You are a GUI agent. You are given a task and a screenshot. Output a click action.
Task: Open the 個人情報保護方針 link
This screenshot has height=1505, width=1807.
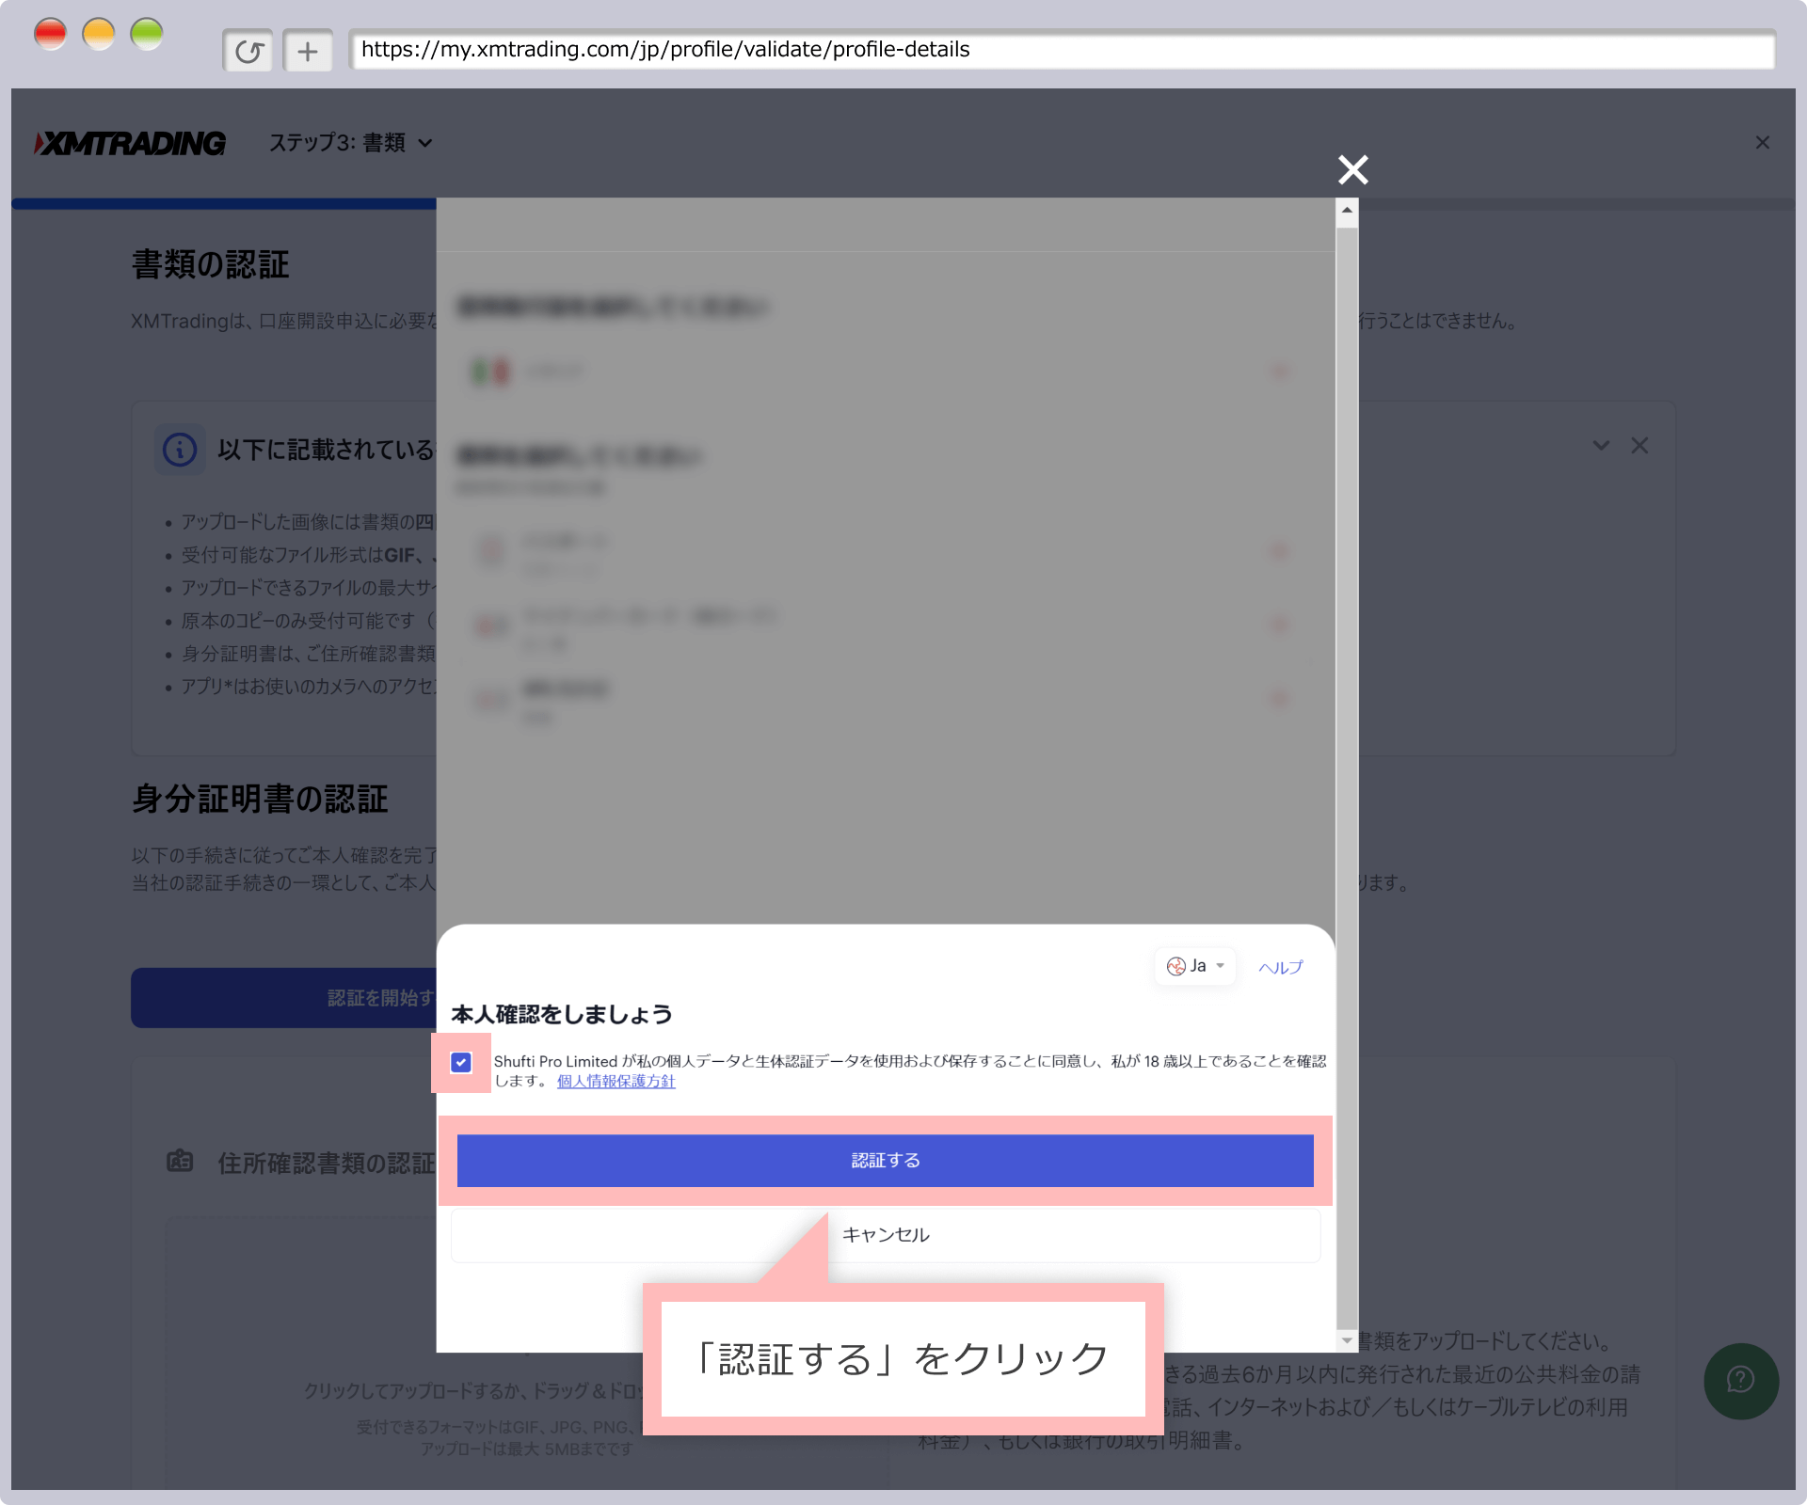(616, 1082)
